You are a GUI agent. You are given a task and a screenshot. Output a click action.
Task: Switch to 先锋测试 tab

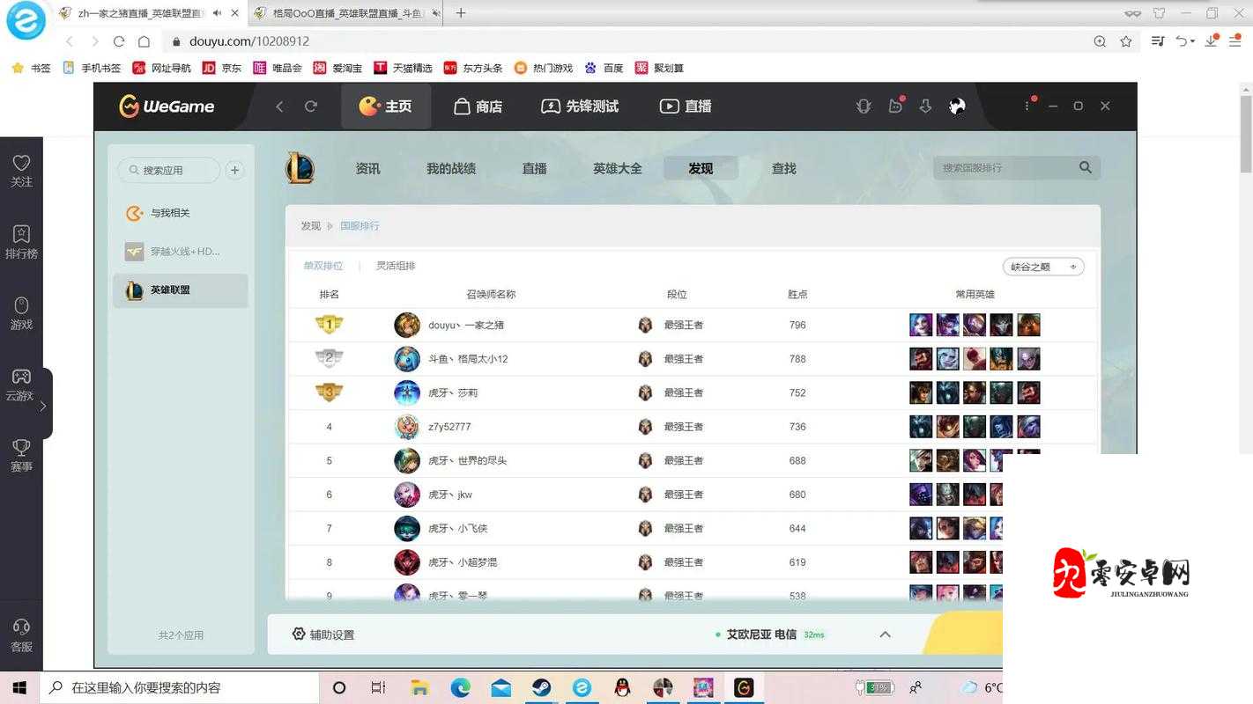click(x=580, y=106)
